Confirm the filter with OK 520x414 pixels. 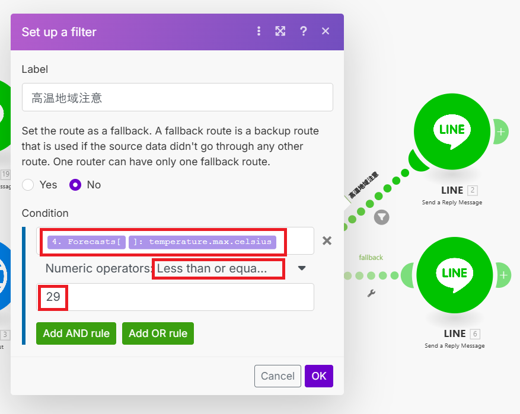pyautogui.click(x=319, y=376)
